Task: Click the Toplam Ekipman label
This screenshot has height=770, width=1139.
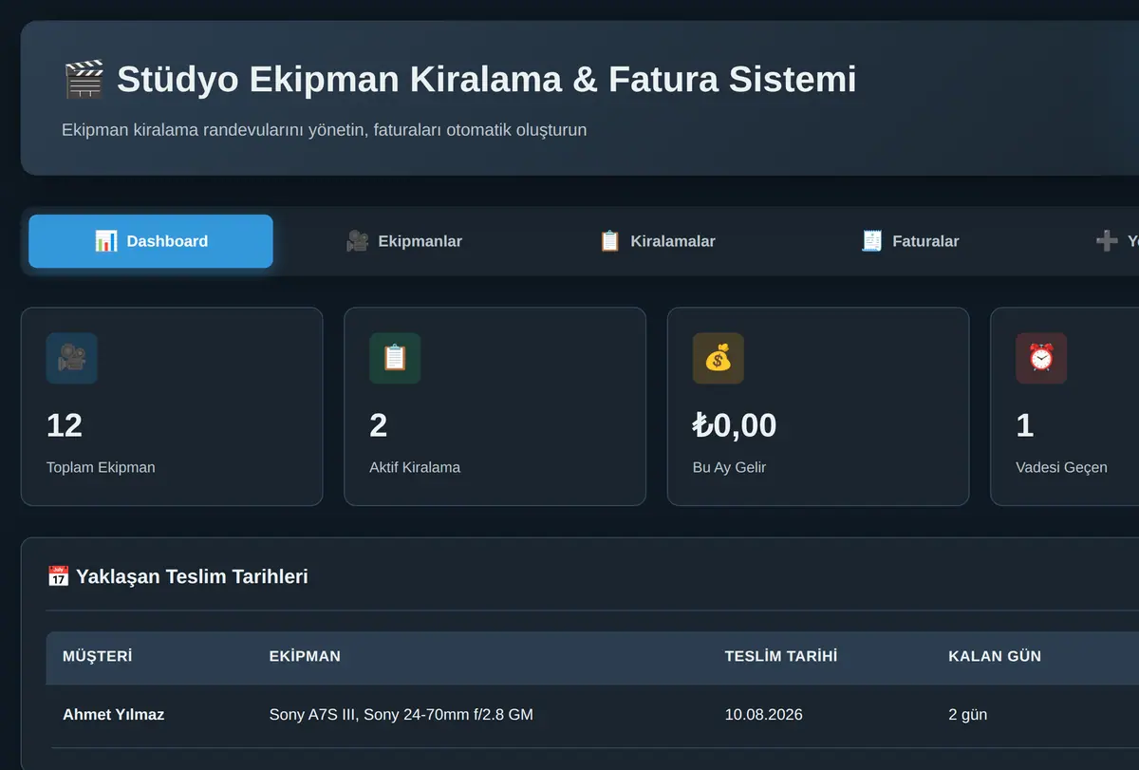Action: (x=101, y=467)
